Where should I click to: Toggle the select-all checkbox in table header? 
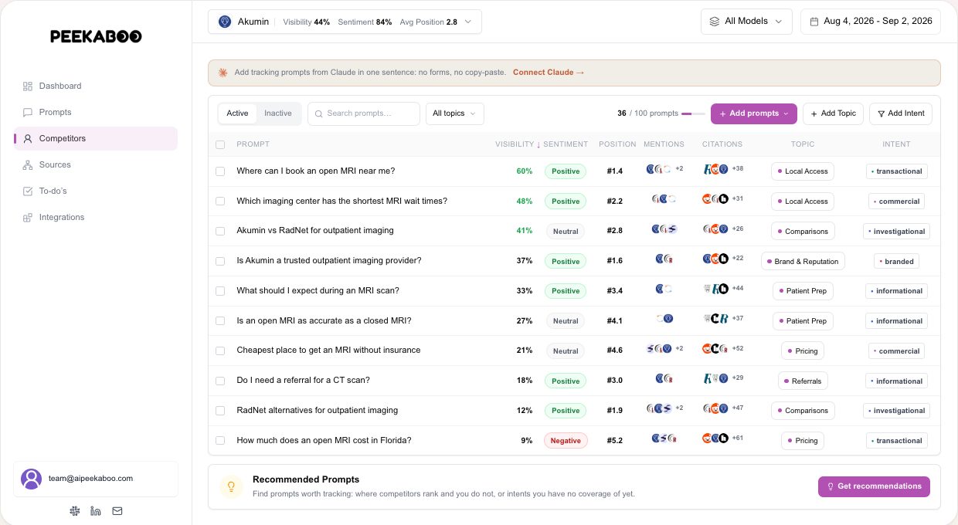(x=220, y=144)
